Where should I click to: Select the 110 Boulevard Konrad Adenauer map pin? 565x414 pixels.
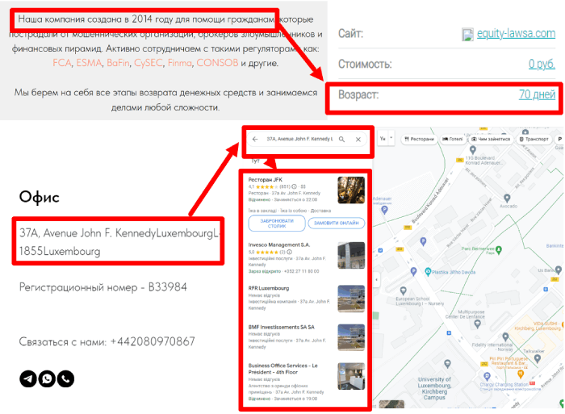[x=473, y=150]
